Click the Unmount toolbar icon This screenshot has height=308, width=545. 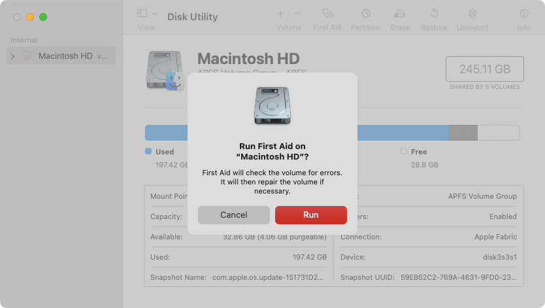coord(472,14)
